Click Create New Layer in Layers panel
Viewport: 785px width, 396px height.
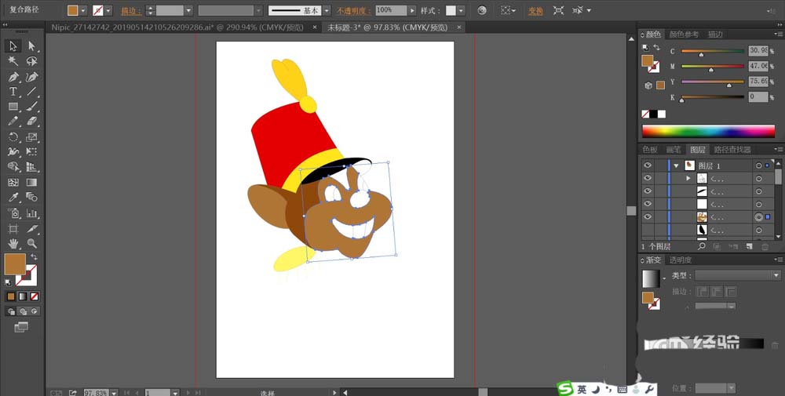[749, 246]
